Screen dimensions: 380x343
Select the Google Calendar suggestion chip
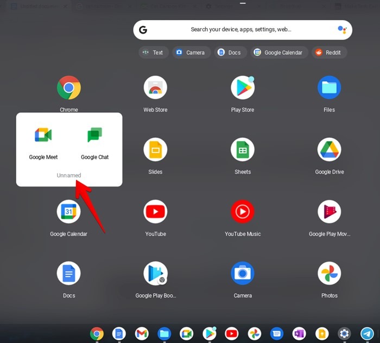(279, 52)
